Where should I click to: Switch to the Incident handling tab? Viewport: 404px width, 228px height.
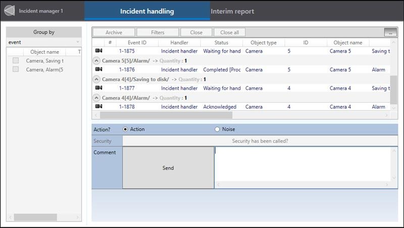tap(147, 11)
